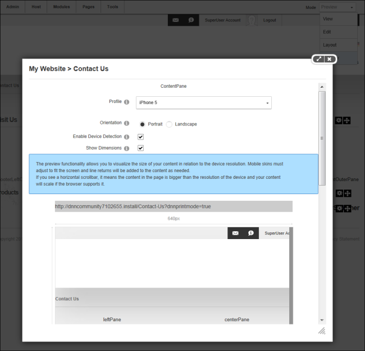This screenshot has height=351, width=365.
Task: Open the Mode Preview dropdown
Action: pyautogui.click(x=337, y=7)
